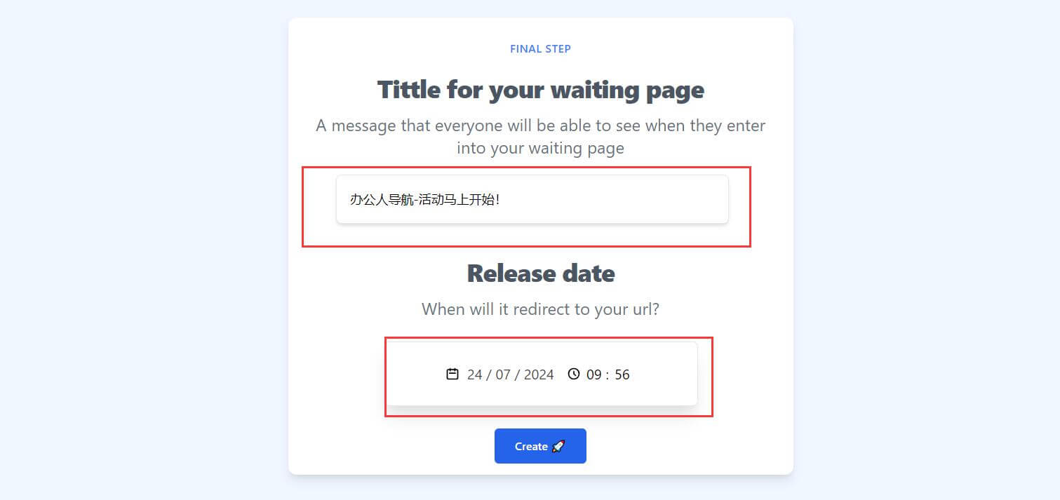Click the "When will it redirect" text
The width and height of the screenshot is (1060, 500).
[540, 309]
